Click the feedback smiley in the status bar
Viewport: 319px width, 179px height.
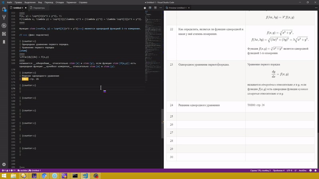point(311,171)
